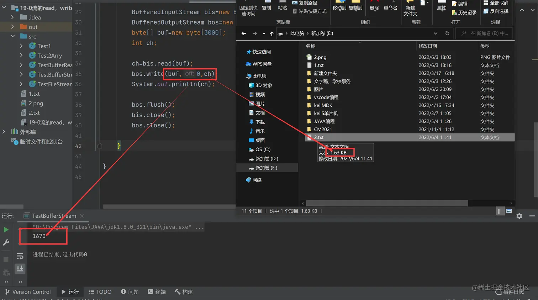Viewport: 538px width, 300px height.
Task: Open 新加卷 (D:) drive in sidebar
Action: [x=263, y=159]
